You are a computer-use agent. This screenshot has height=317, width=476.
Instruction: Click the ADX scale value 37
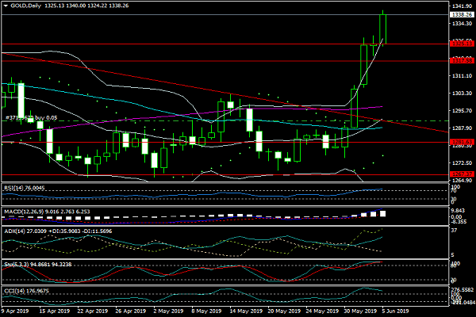tap(454, 231)
